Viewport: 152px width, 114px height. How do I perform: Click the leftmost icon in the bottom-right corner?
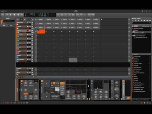click(x=142, y=103)
